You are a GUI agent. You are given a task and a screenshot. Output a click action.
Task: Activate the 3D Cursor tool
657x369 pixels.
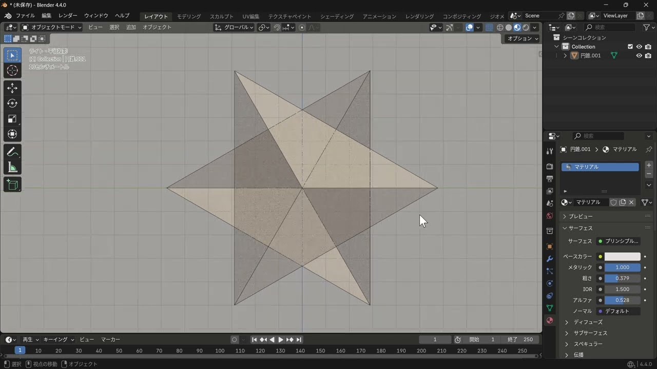(12, 71)
